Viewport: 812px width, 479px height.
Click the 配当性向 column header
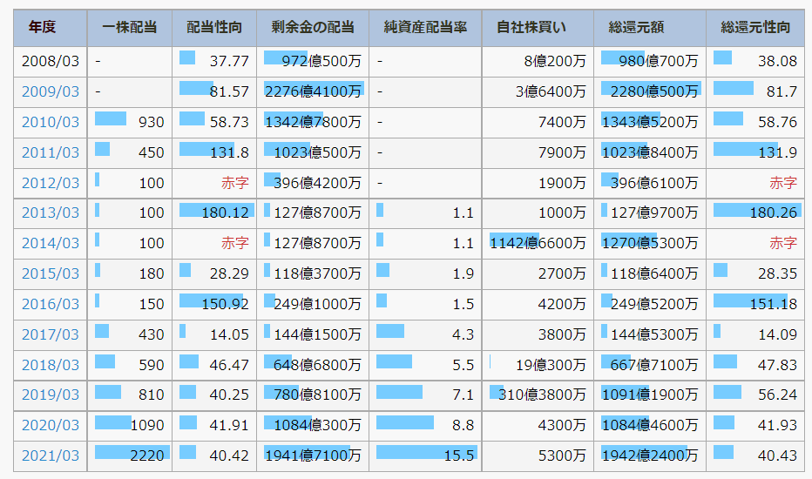pos(213,28)
